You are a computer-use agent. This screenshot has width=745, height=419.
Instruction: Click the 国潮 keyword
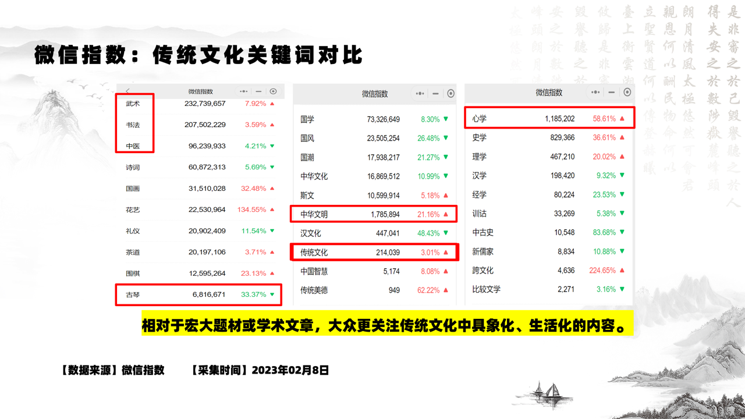pos(307,158)
